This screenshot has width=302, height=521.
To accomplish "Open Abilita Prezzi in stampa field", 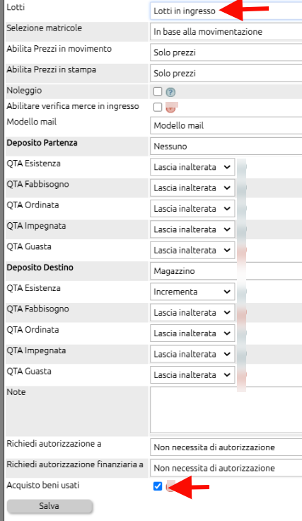I will click(226, 74).
